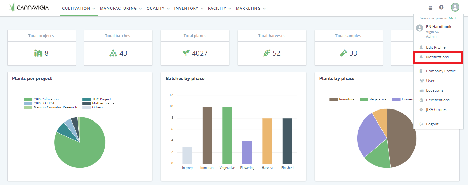Click Logout in the user menu
Image resolution: width=468 pixels, height=185 pixels.
coord(432,124)
